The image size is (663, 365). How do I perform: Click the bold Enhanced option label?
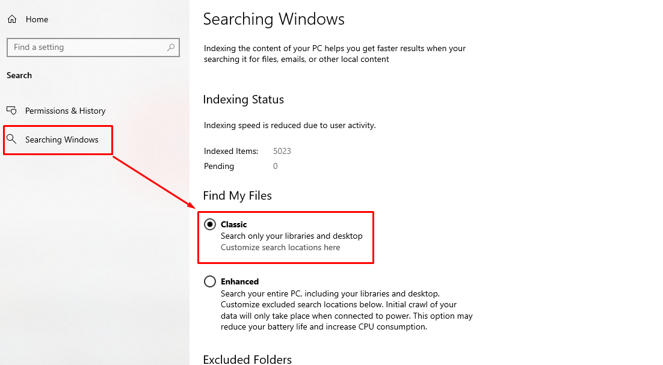coord(239,281)
